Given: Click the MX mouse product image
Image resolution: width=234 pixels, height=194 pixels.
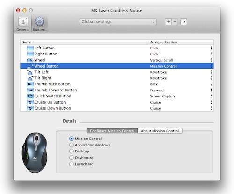Looking at the screenshot, I should [x=35, y=152].
